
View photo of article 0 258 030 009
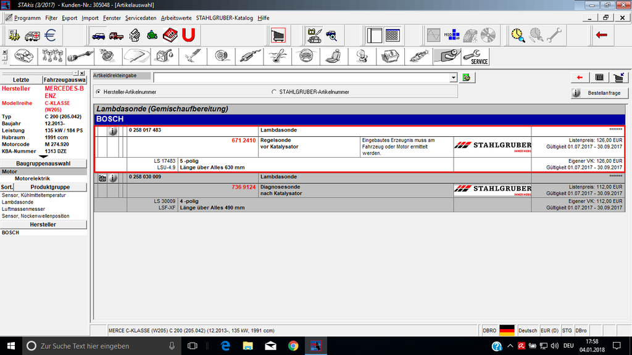pyautogui.click(x=102, y=178)
